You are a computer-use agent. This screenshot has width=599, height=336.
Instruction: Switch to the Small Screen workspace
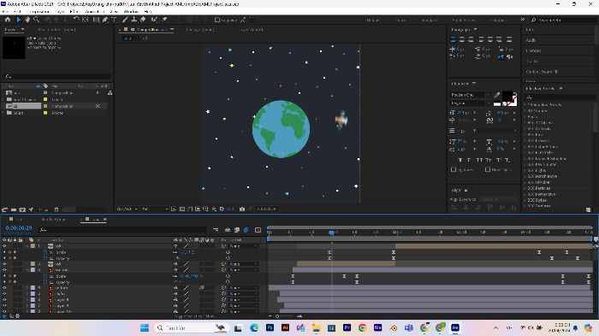[464, 20]
